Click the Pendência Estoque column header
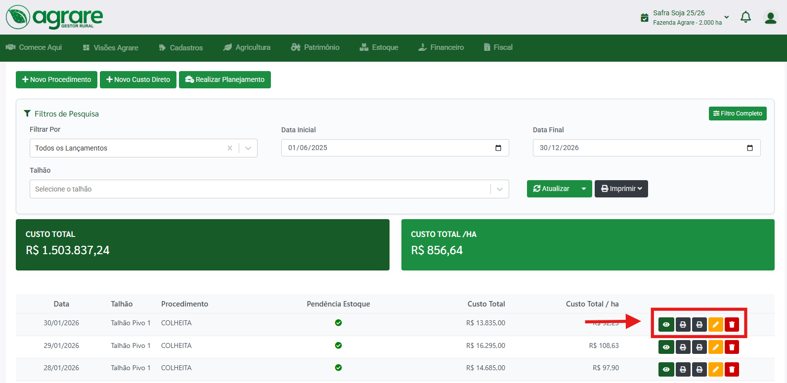787x383 pixels. [338, 304]
